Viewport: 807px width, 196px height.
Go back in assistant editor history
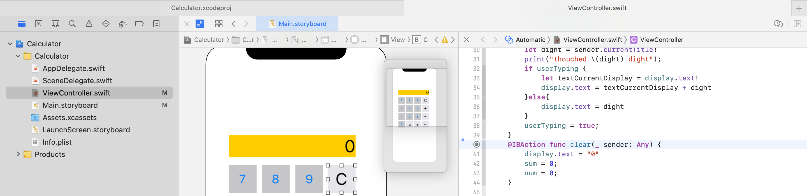tap(483, 40)
